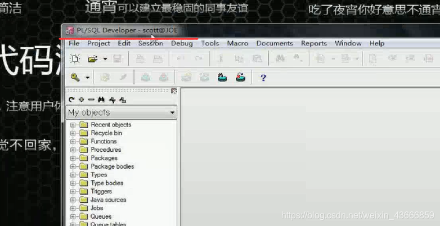440x226 pixels.
Task: Click the Execute gear icon
Action: pos(105,78)
